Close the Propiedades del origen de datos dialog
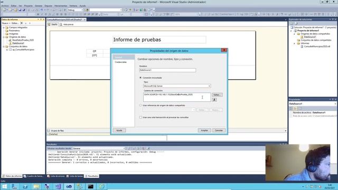338x190 pixels. click(224, 50)
